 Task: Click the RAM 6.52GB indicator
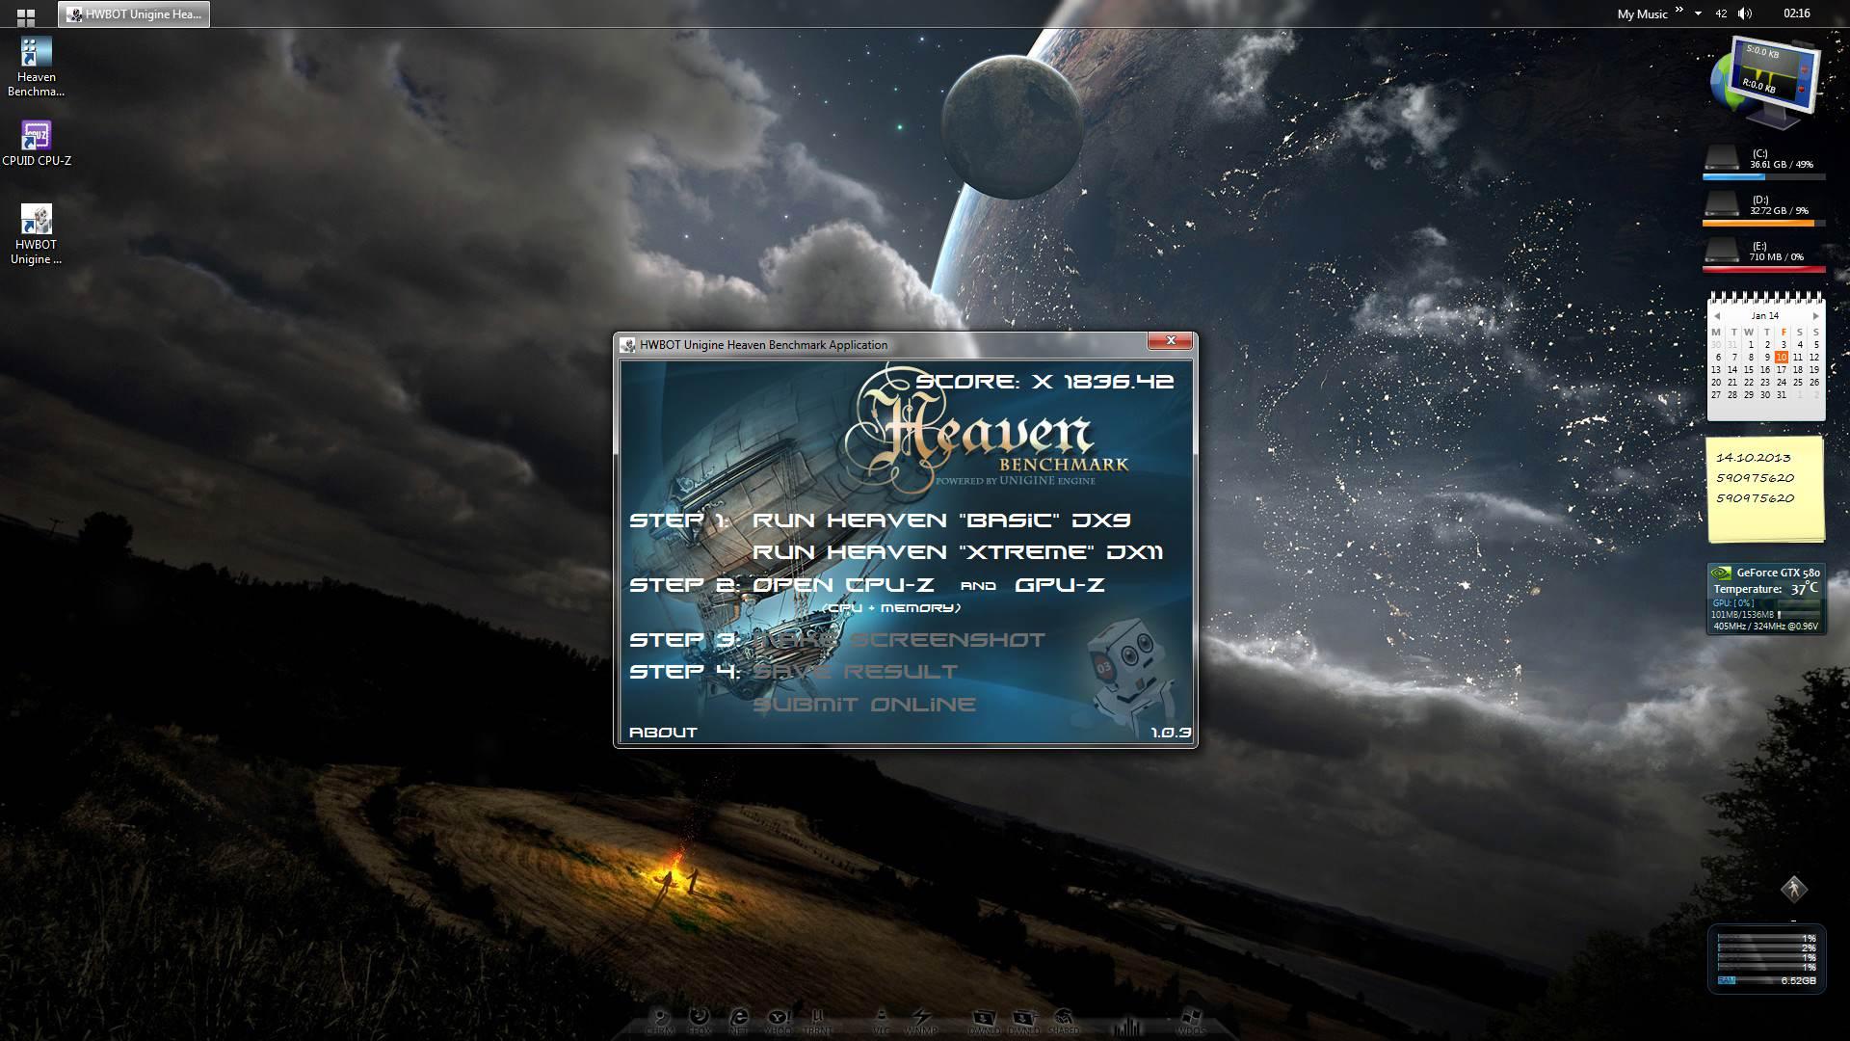(x=1766, y=981)
